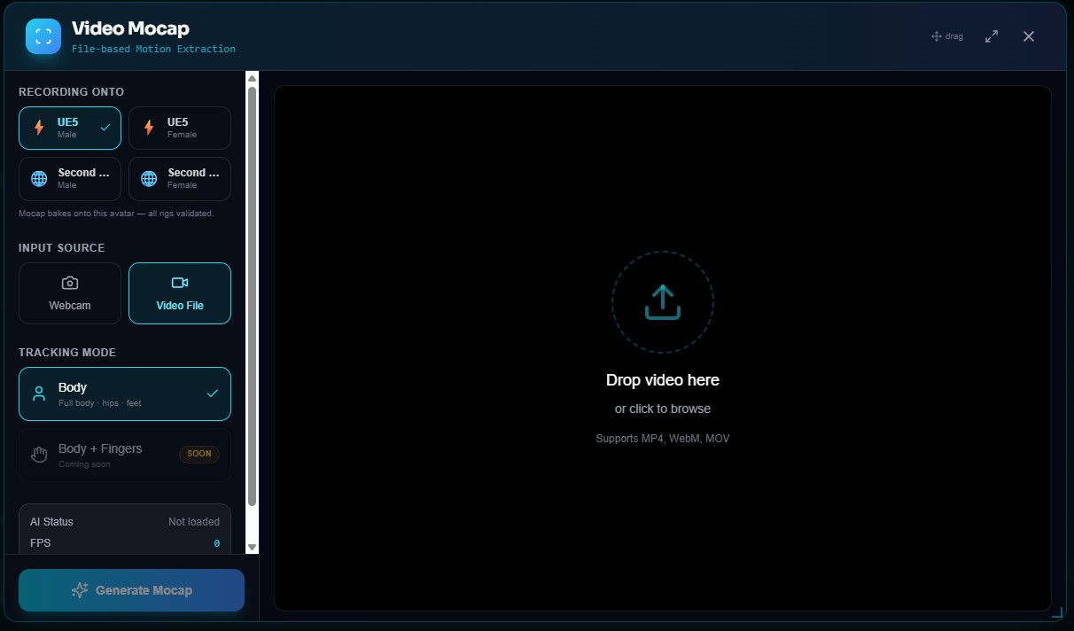Click the FPS label
1074x631 pixels.
40,543
